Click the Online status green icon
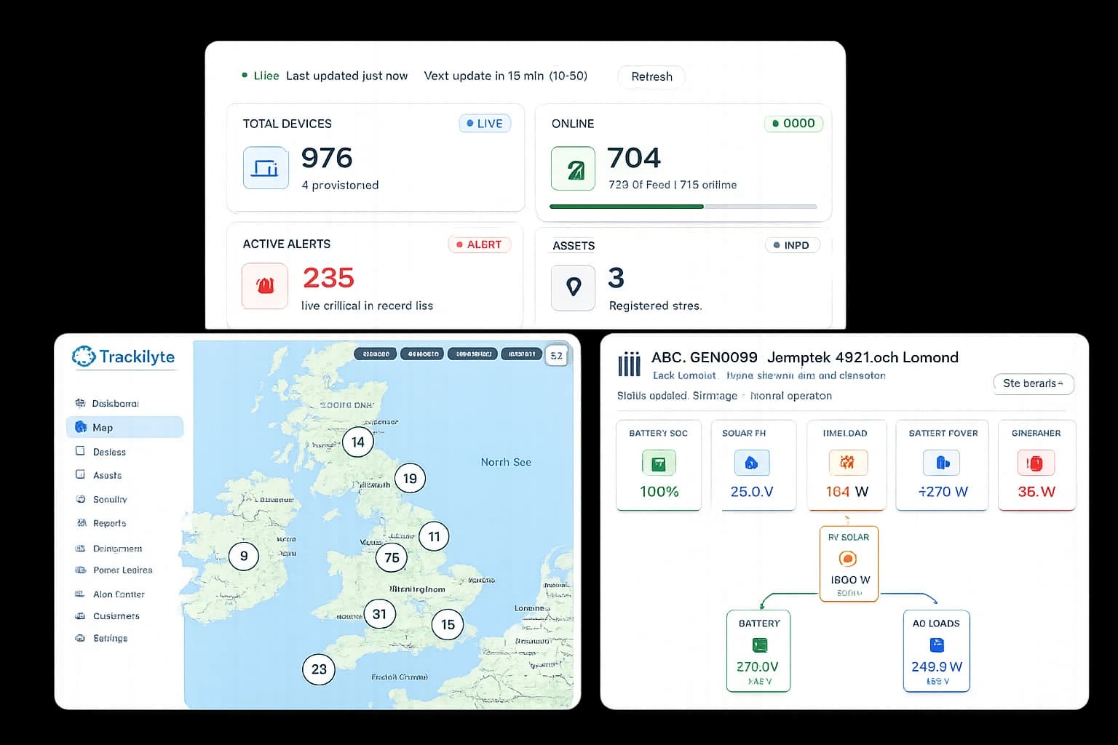This screenshot has height=745, width=1118. click(x=573, y=168)
